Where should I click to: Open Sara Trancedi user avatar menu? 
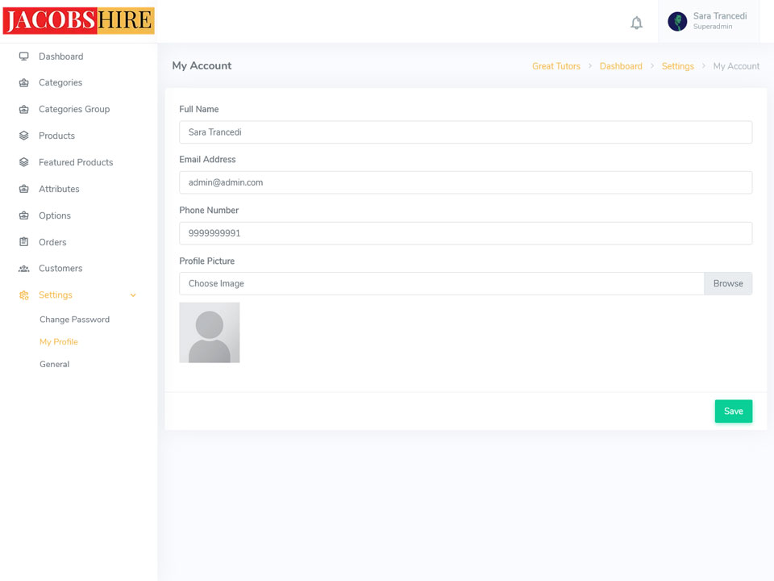point(677,22)
